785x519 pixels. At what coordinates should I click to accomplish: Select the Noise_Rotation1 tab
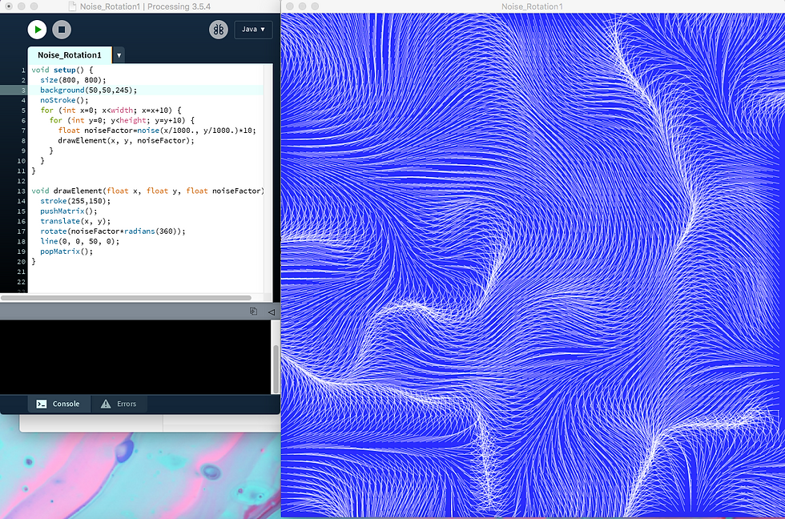click(x=70, y=55)
